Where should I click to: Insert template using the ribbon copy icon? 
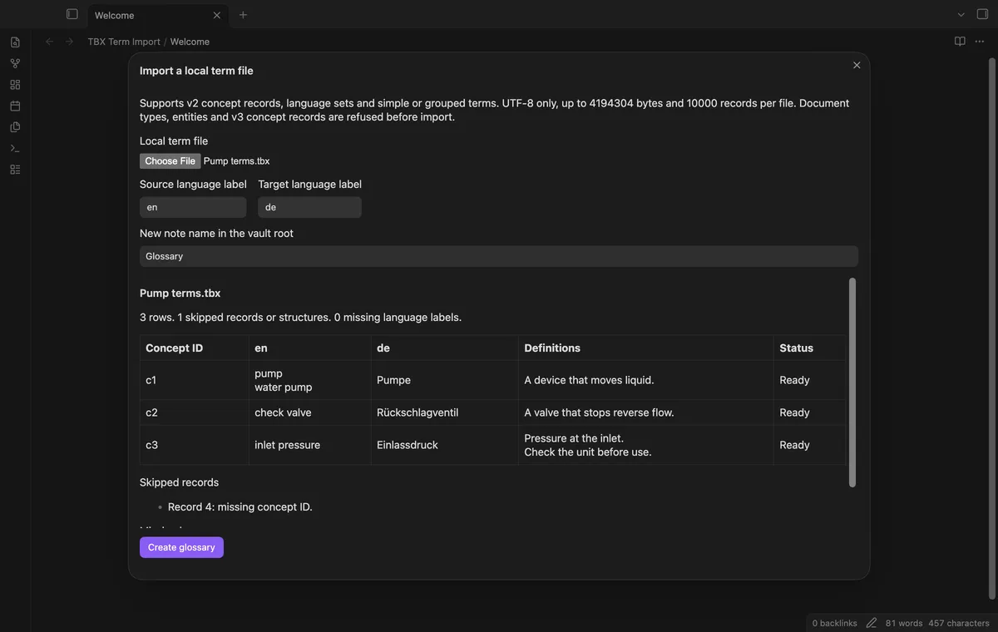pos(15,127)
